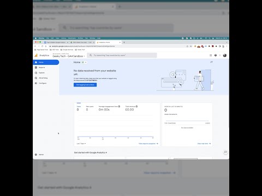Screen dimensions: 262x196
Task: Open the Geeky Tech bookmark folder
Action: click(80, 50)
